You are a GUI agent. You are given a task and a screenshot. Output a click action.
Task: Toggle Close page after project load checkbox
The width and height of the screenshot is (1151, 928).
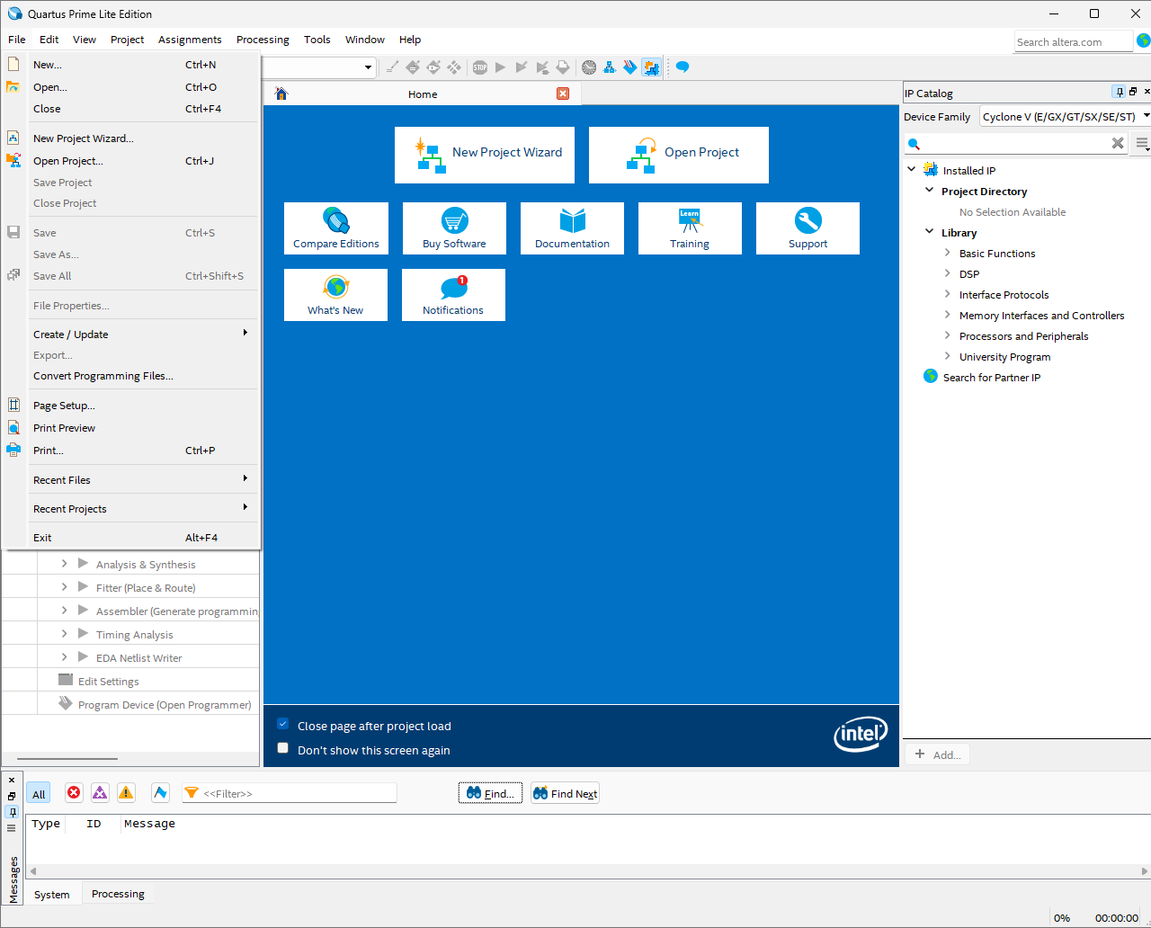[x=283, y=724]
